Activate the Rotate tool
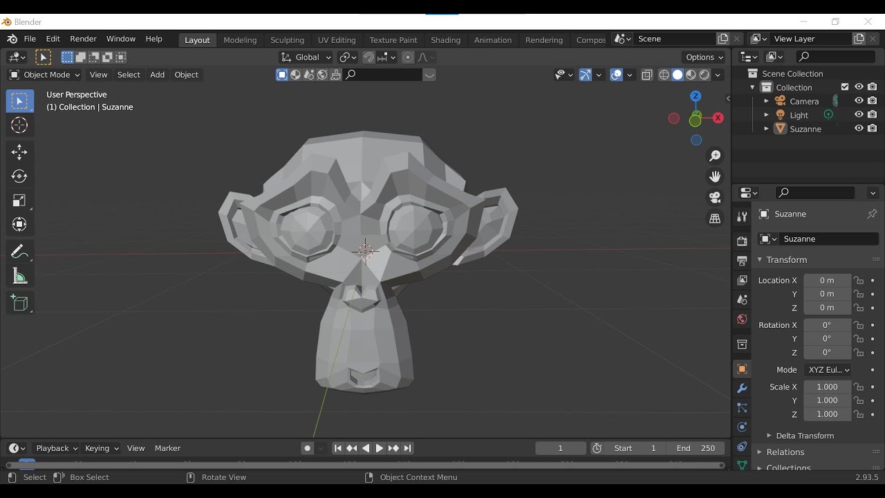 click(x=19, y=176)
